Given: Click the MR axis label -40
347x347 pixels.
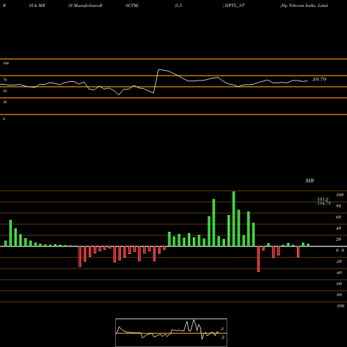Looking at the screenshot, I should coord(339,273).
